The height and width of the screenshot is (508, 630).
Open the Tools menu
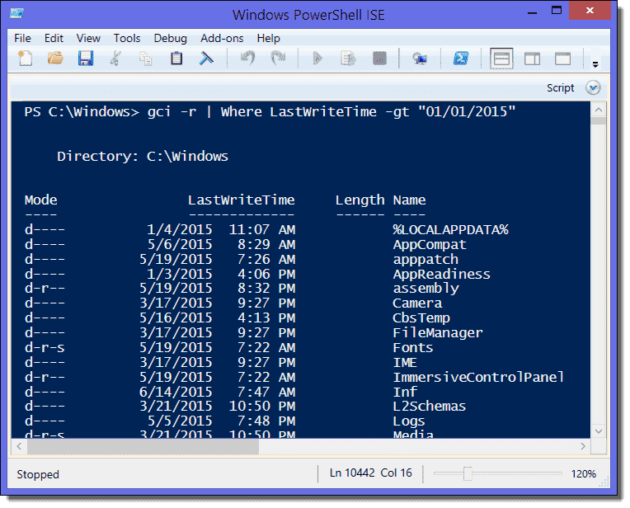point(127,38)
